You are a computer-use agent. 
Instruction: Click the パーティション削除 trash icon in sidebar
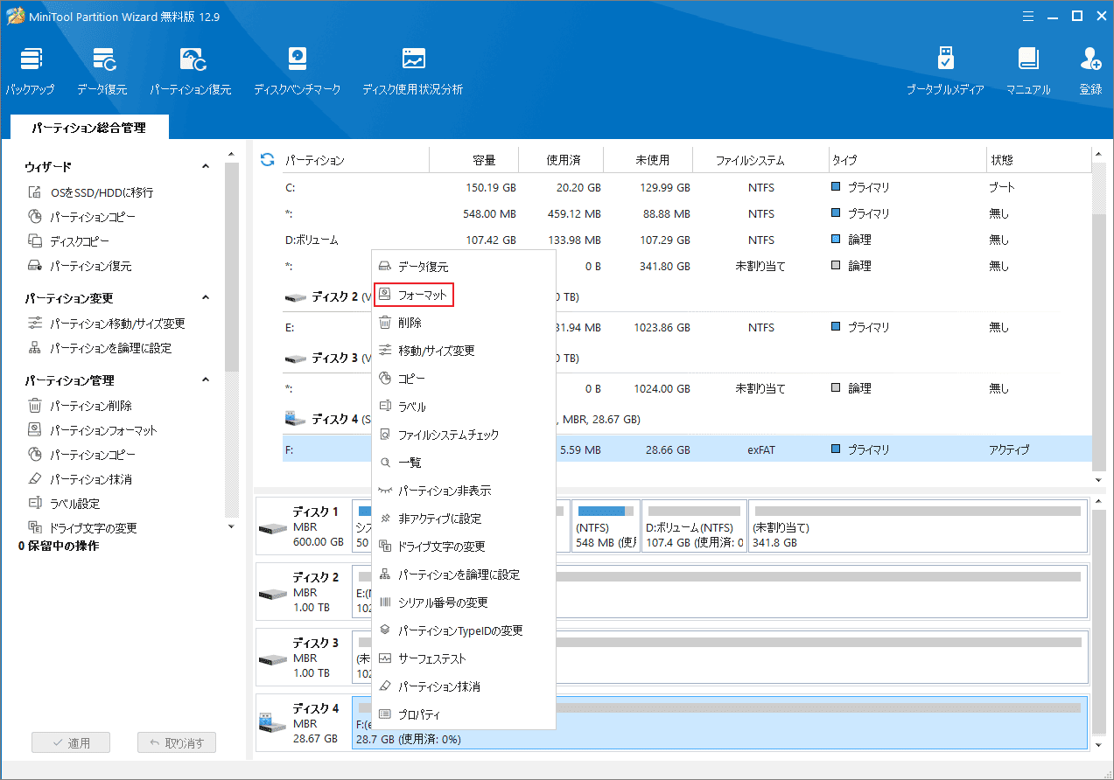(35, 406)
